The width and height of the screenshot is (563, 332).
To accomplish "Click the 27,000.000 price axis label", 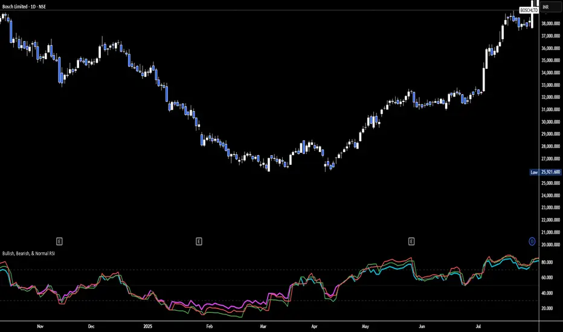I will [551, 159].
